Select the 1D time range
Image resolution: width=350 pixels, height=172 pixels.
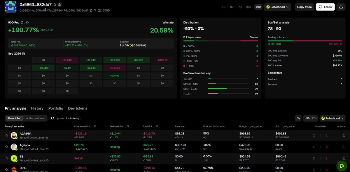click(224, 7)
